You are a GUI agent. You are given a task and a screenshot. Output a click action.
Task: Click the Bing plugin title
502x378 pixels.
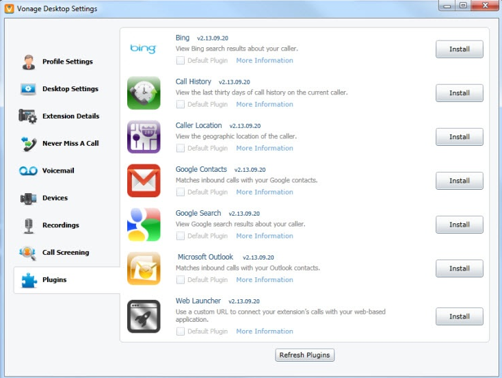183,38
